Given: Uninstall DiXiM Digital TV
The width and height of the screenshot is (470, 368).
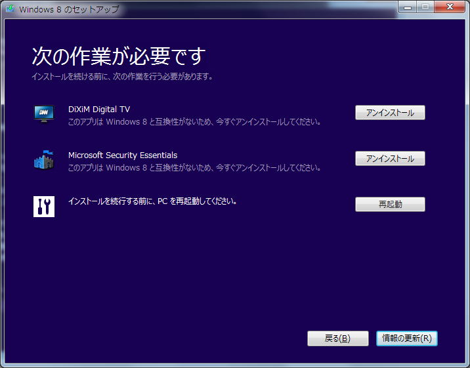Looking at the screenshot, I should tap(390, 113).
